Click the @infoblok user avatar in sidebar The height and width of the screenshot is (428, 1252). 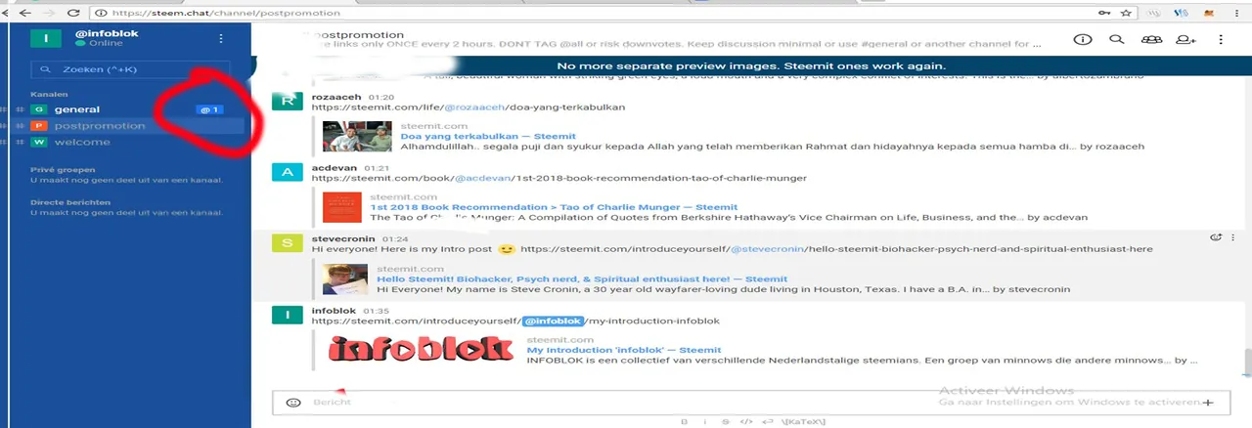(45, 38)
